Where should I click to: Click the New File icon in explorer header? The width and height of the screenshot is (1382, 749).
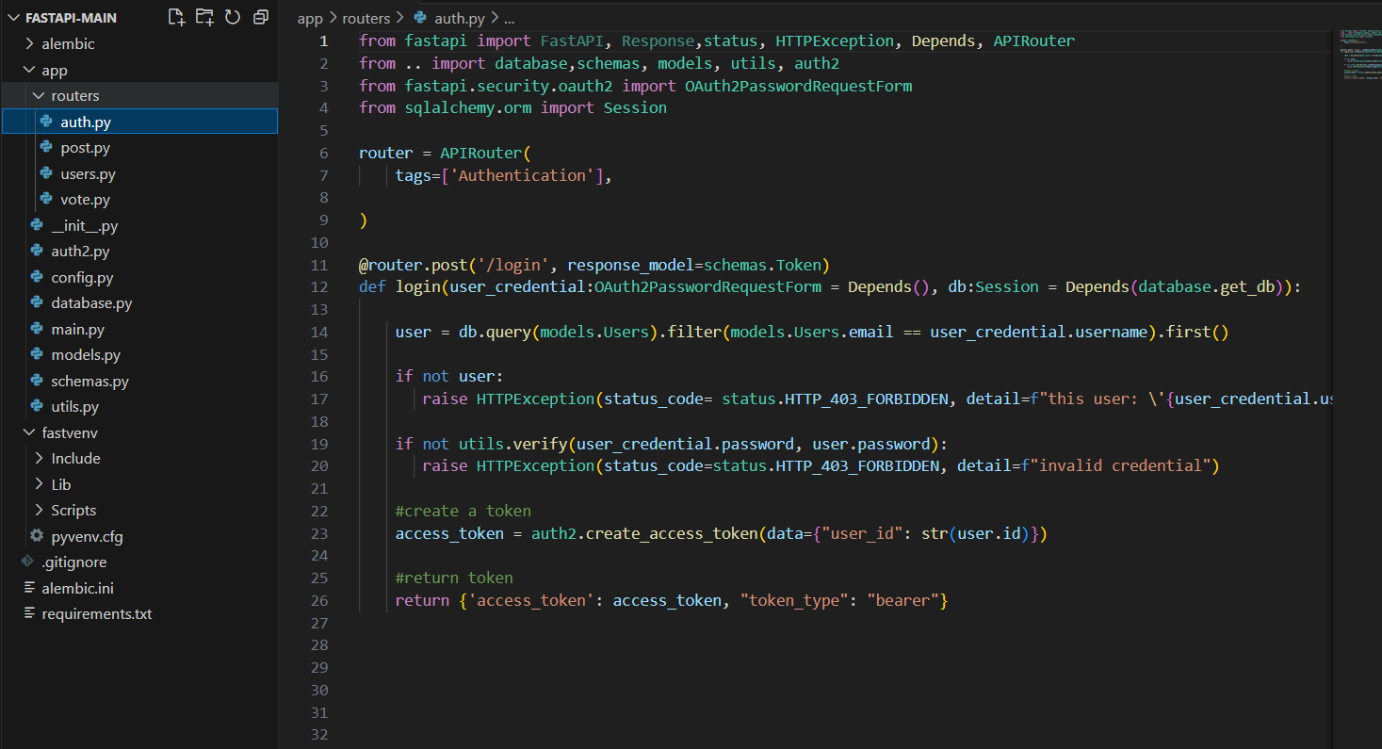click(x=176, y=16)
